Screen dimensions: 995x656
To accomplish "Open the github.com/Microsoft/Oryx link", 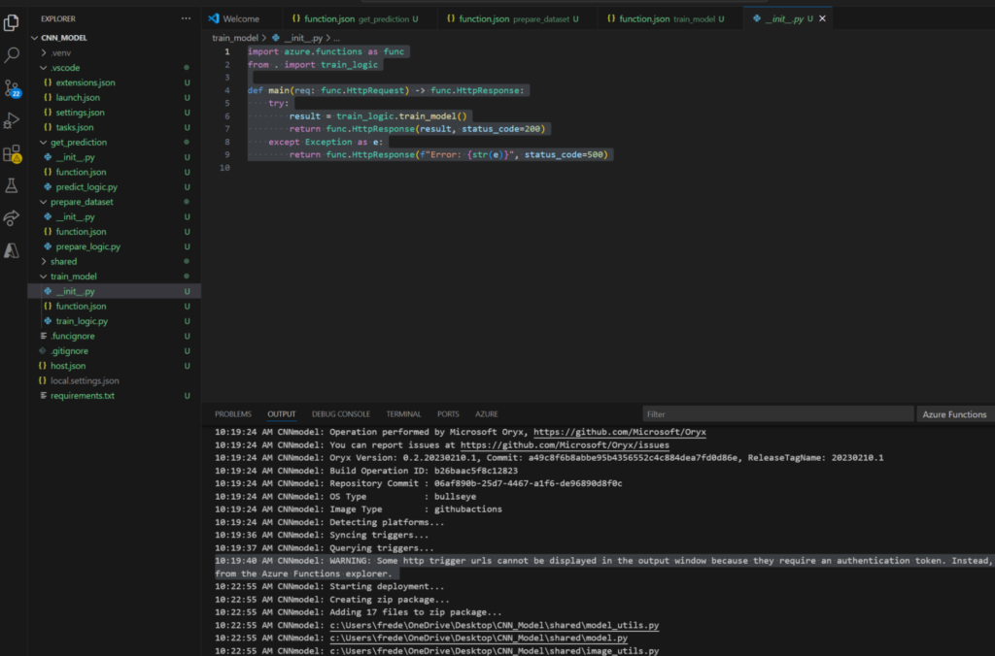I will coord(619,432).
